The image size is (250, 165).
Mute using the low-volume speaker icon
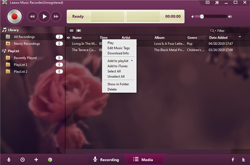coord(193,17)
